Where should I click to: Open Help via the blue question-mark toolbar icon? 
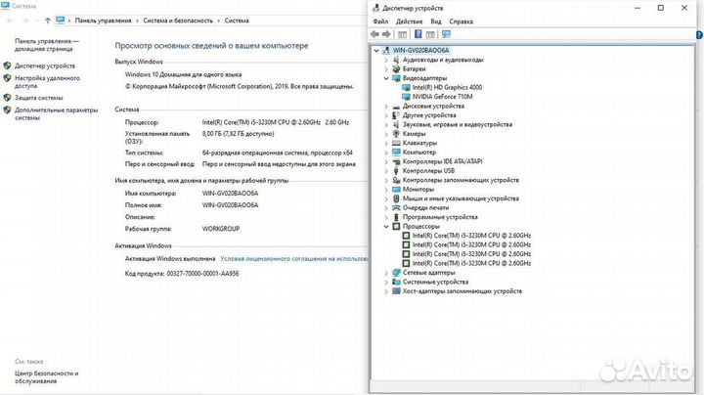coord(418,34)
